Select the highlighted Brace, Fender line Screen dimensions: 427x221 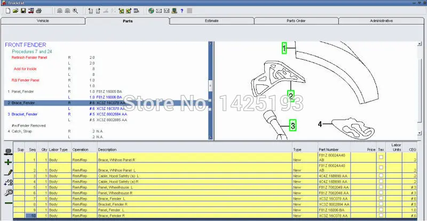[x=106, y=103]
